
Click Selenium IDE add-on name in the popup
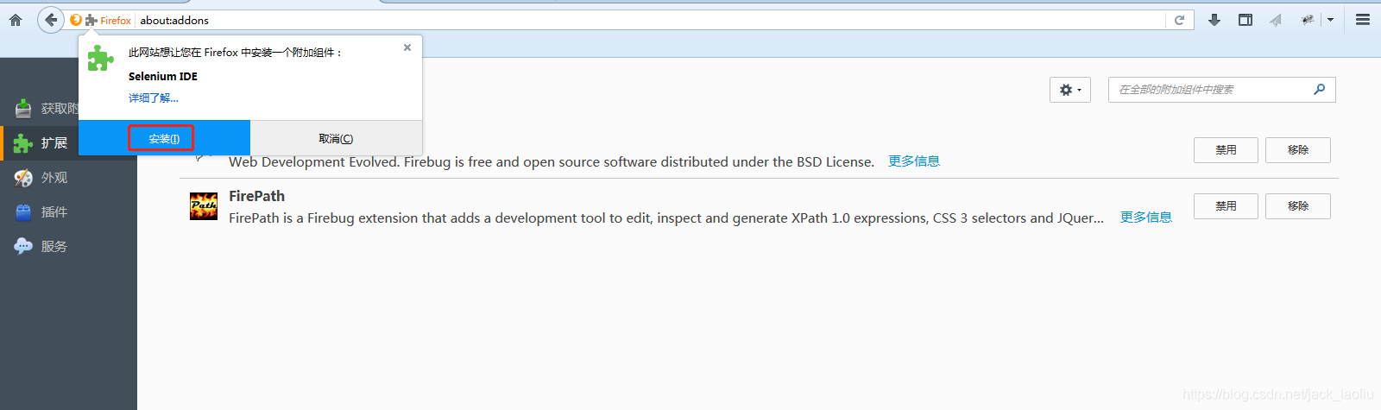coord(163,77)
